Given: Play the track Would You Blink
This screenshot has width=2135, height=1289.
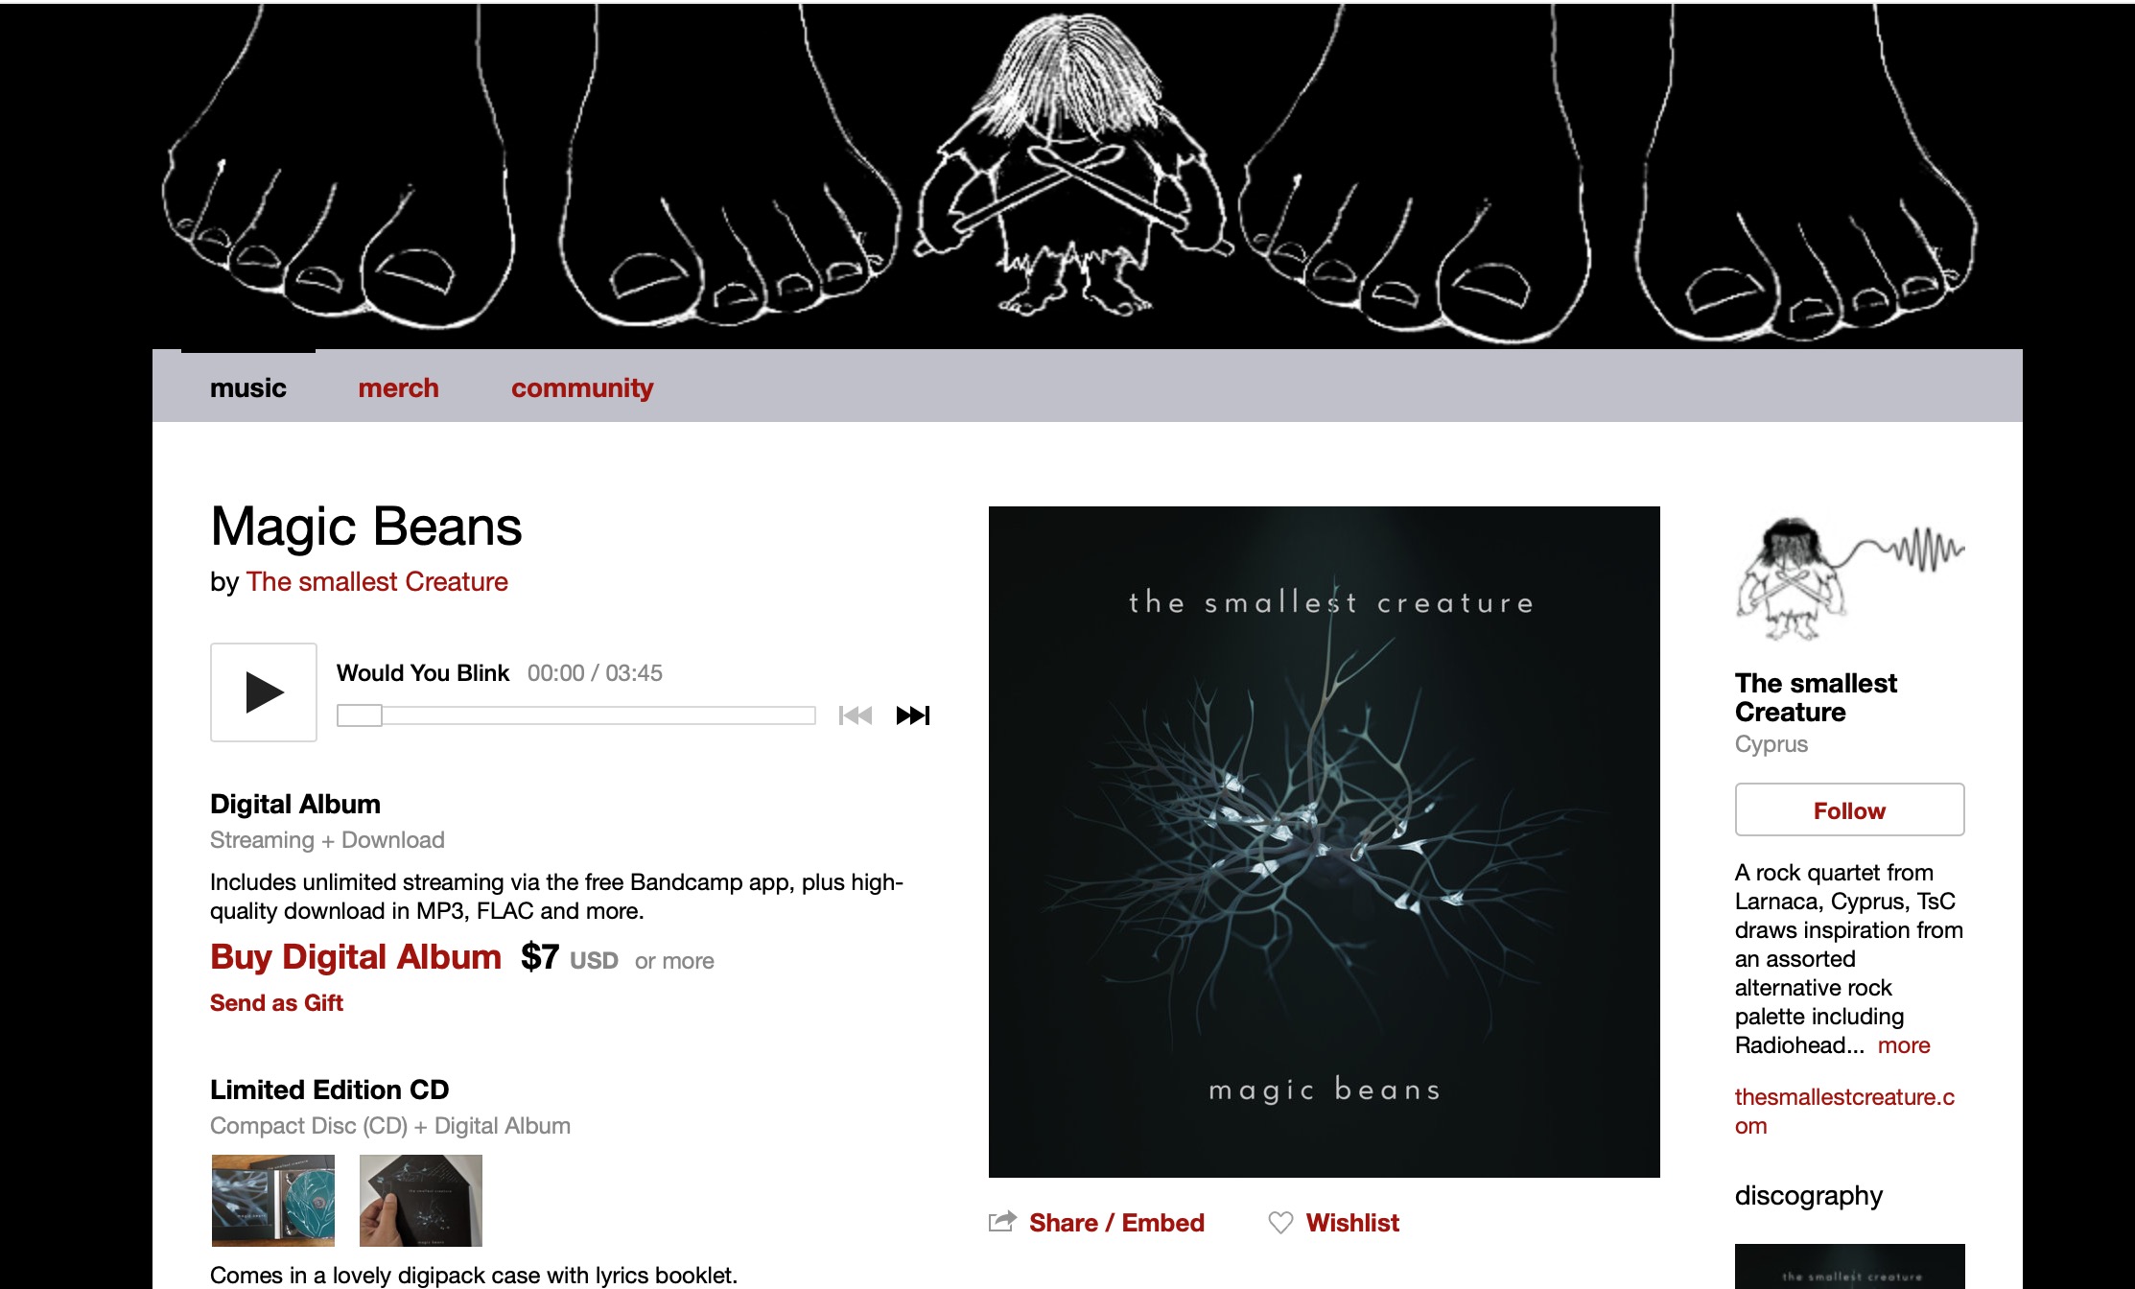Looking at the screenshot, I should (264, 692).
